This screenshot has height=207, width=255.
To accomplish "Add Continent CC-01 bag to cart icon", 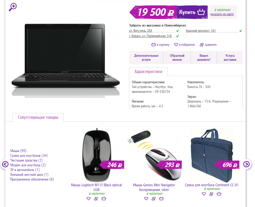I will pyautogui.click(x=219, y=194).
